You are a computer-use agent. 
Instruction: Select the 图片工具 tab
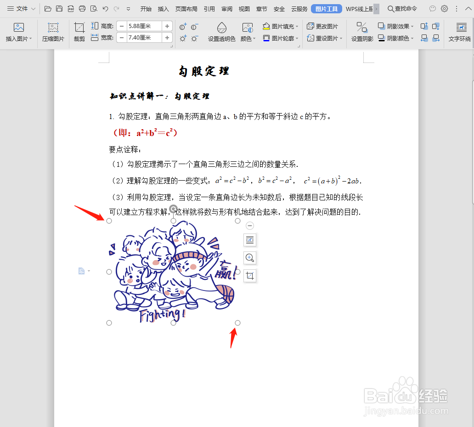click(327, 9)
